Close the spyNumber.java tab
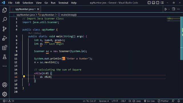 (x=38, y=9)
